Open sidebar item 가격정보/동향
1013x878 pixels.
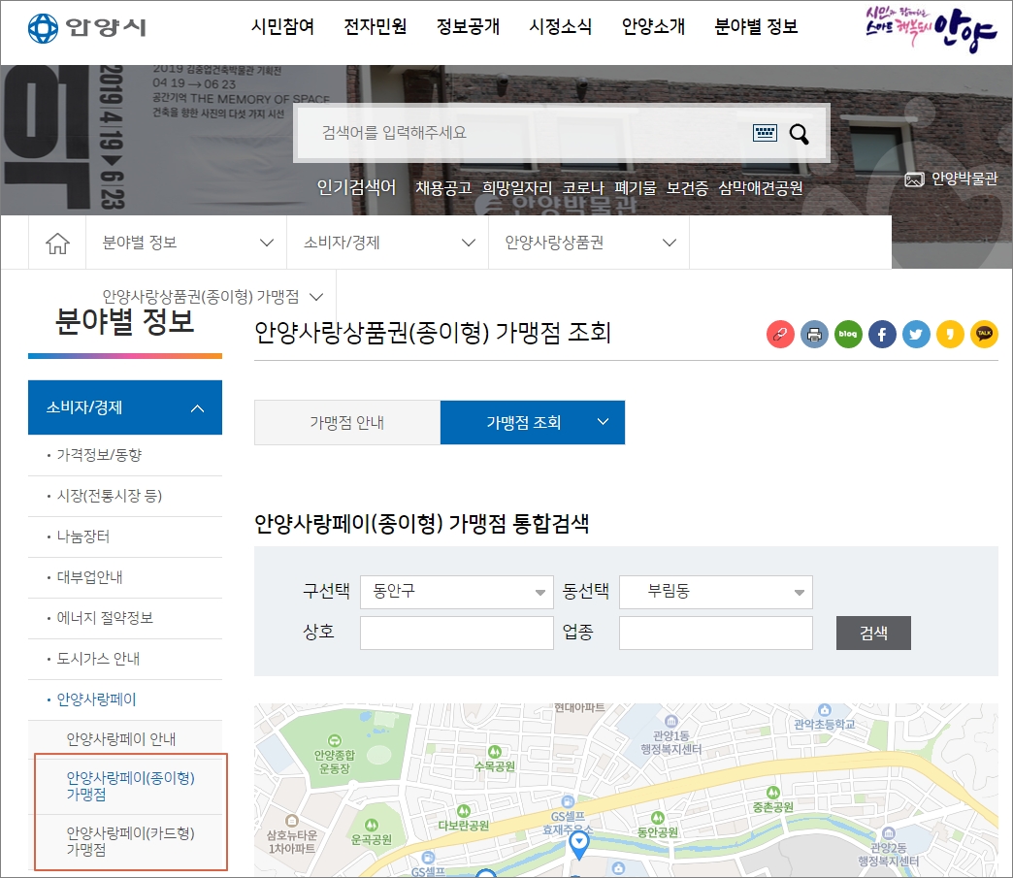(99, 455)
